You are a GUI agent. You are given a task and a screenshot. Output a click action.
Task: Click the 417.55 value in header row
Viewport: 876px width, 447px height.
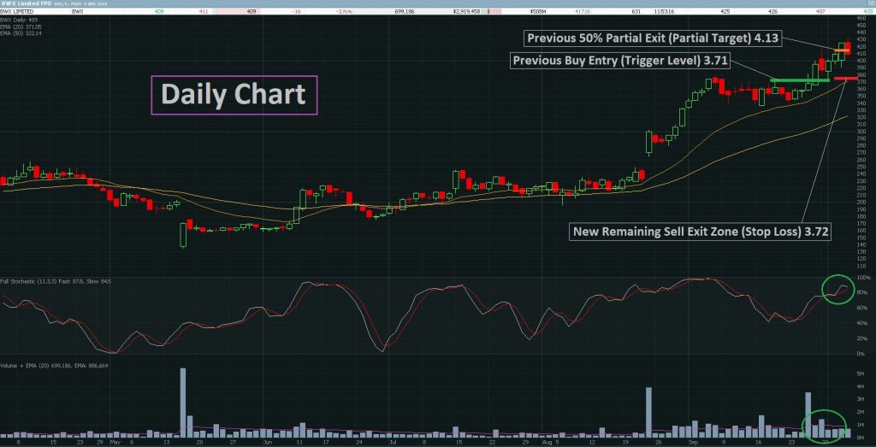pos(583,11)
